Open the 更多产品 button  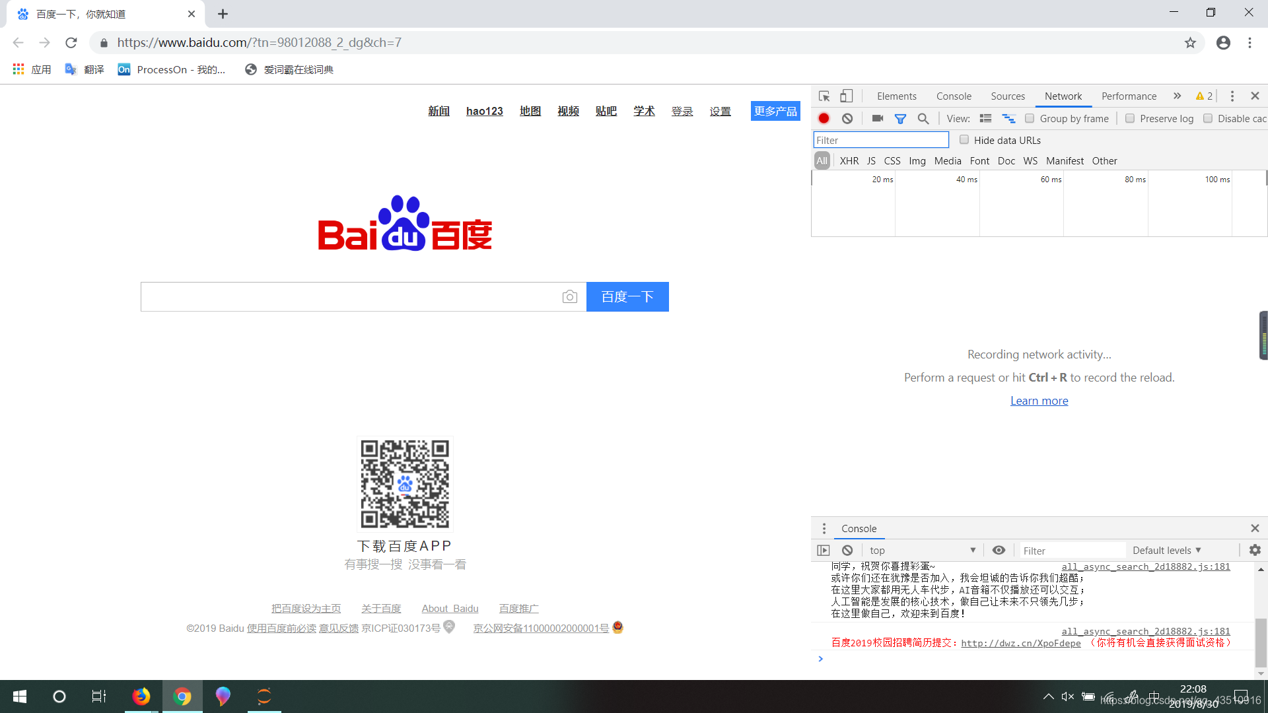click(x=775, y=111)
